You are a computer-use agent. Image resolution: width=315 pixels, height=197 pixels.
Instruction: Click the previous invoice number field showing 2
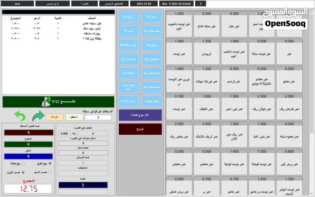tap(98, 117)
